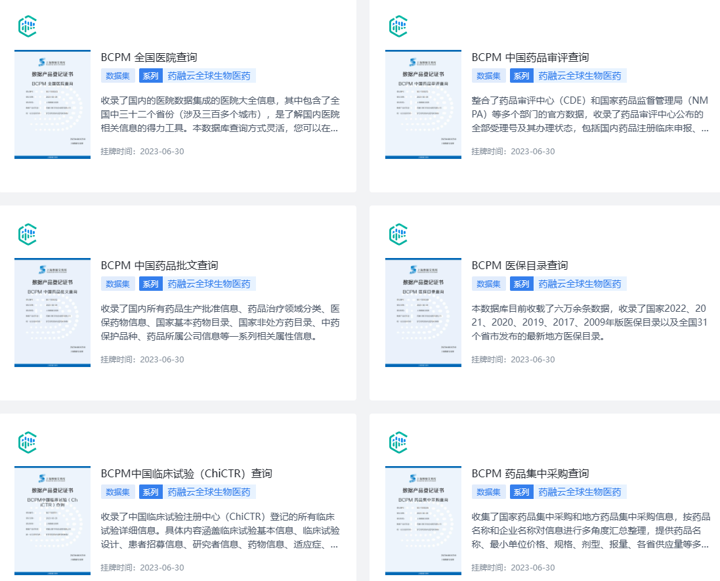The height and width of the screenshot is (581, 720).
Task: Open the BCPM 药品集中采购查询 certificate thumbnail
Action: 423,520
